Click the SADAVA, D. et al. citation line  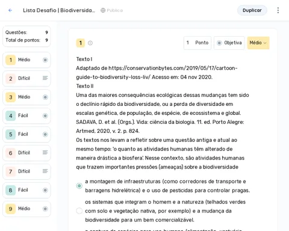160,122
